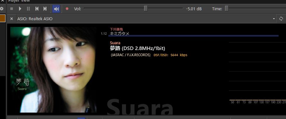
Task: Start playback with the play button
Action: point(20,9)
